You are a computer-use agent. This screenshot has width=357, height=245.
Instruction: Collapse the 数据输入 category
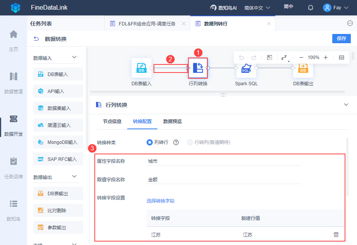pyautogui.click(x=74, y=57)
